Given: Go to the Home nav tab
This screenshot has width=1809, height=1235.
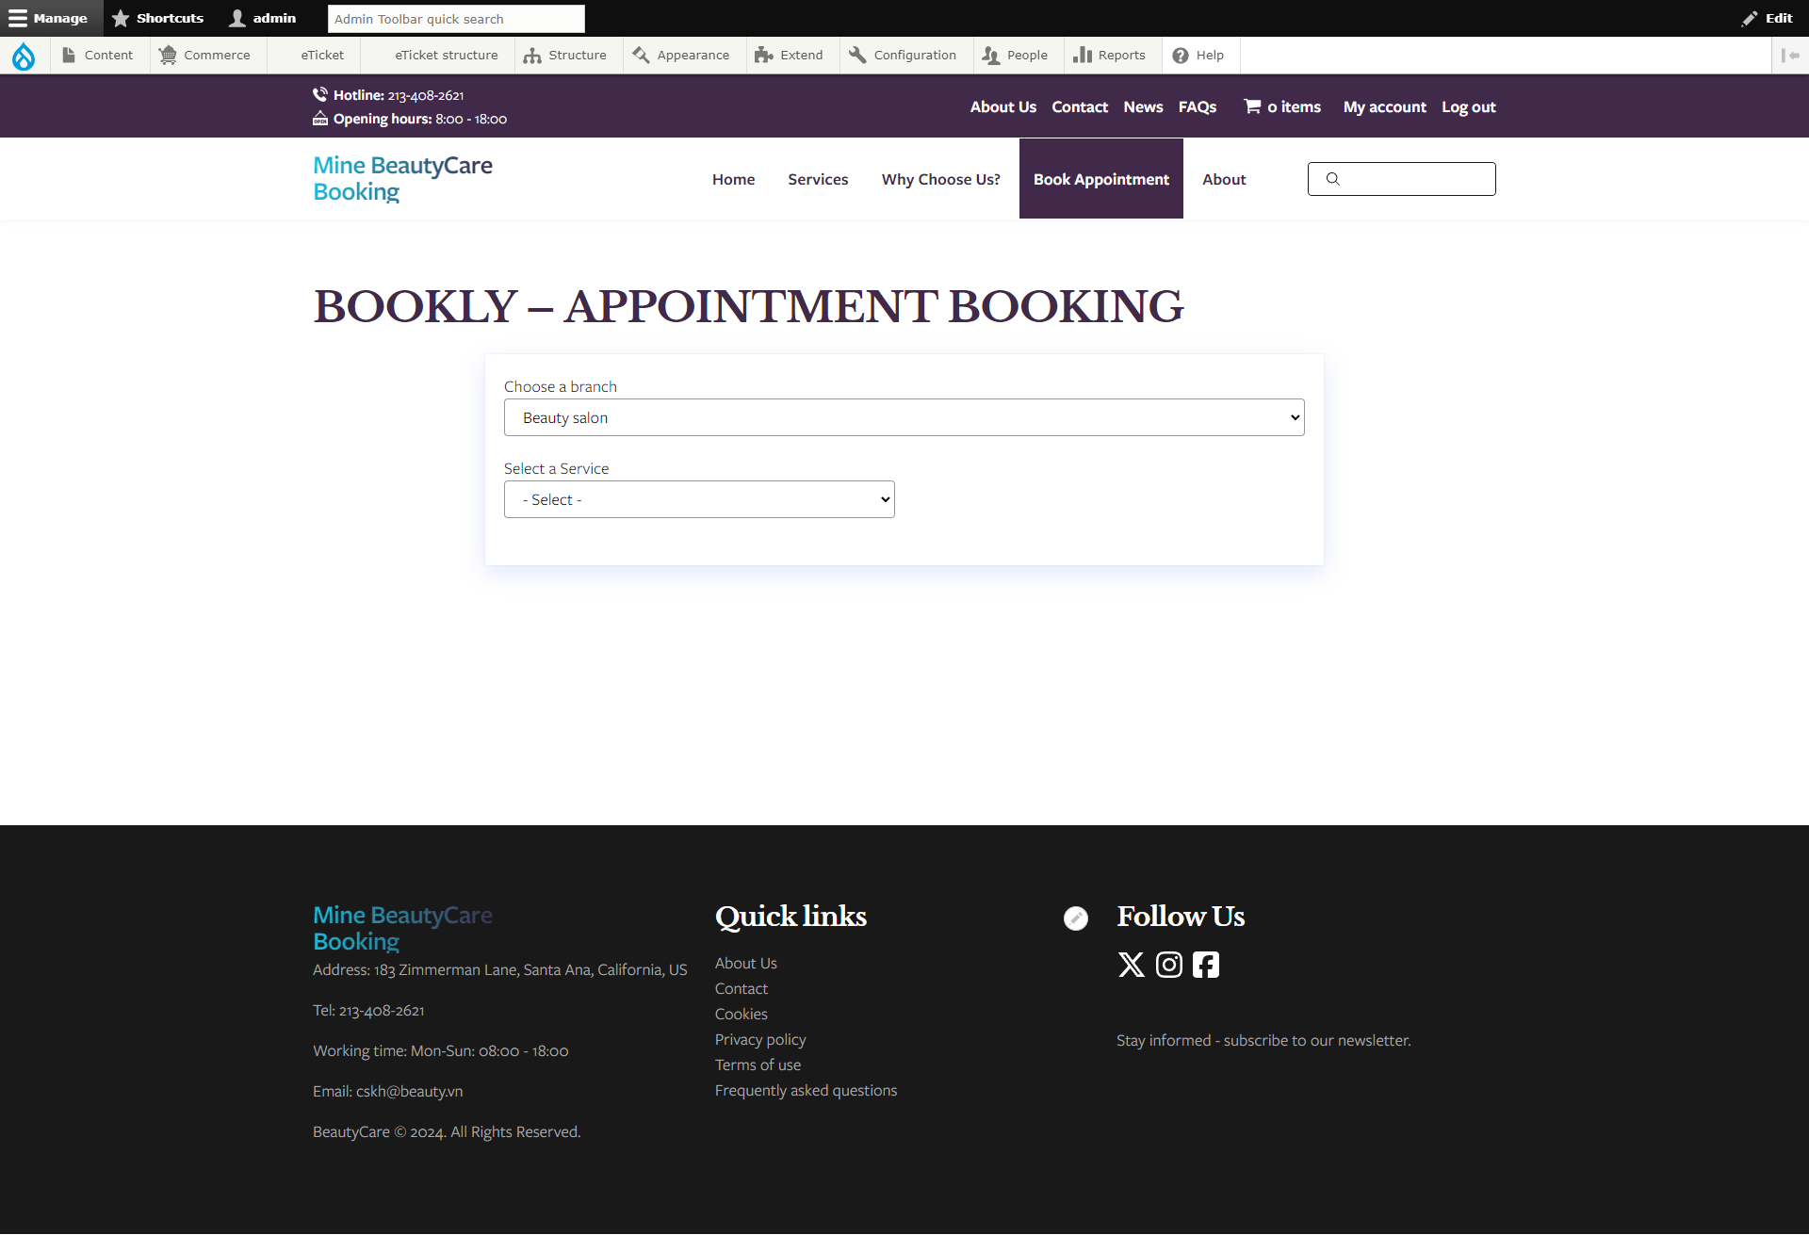Looking at the screenshot, I should click(x=733, y=179).
